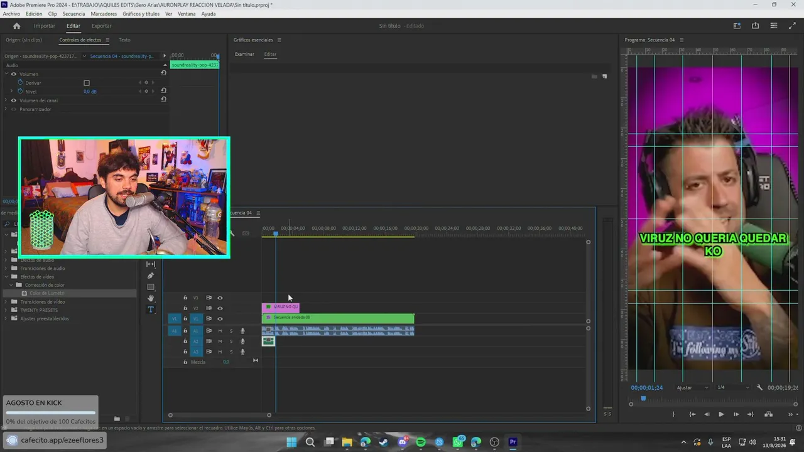Toggle the Volumen effect on or off
This screenshot has height=452, width=804.
(x=13, y=74)
